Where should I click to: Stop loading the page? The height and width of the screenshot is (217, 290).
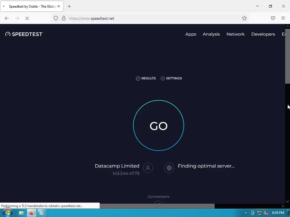[27, 18]
